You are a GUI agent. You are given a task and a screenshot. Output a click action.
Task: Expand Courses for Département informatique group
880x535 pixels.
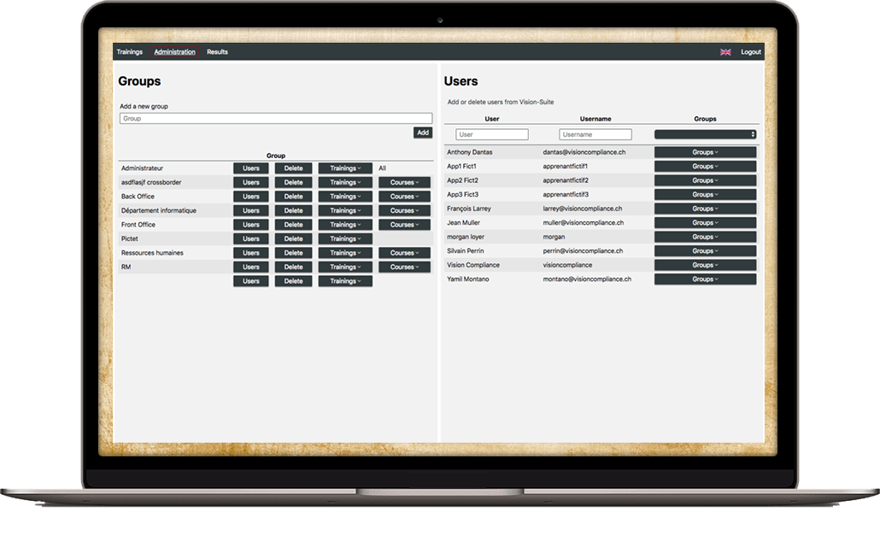pyautogui.click(x=404, y=210)
